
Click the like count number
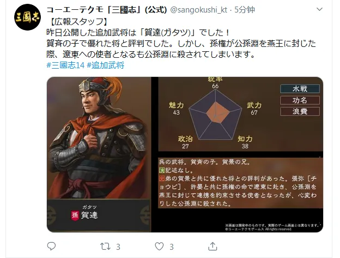point(172,247)
